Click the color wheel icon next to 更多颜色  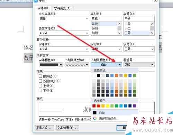click(95, 118)
